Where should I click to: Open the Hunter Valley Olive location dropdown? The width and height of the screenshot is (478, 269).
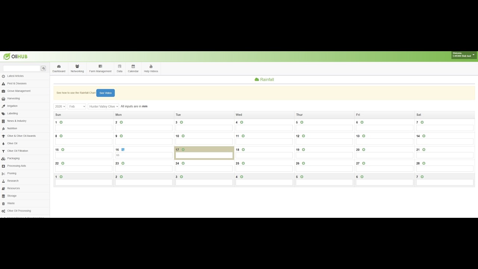coord(103,106)
